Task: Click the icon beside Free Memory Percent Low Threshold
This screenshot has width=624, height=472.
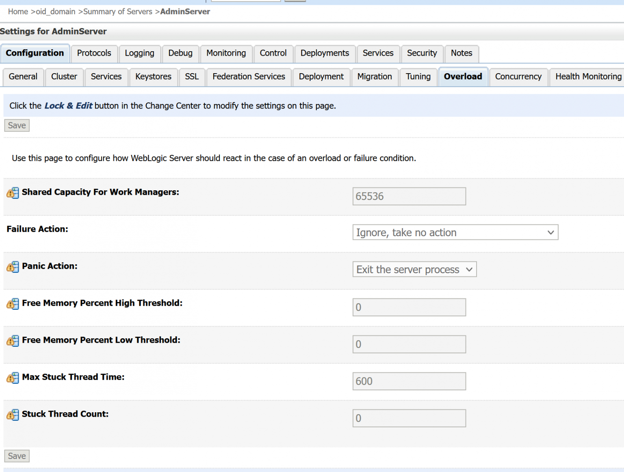Action: [x=13, y=341]
